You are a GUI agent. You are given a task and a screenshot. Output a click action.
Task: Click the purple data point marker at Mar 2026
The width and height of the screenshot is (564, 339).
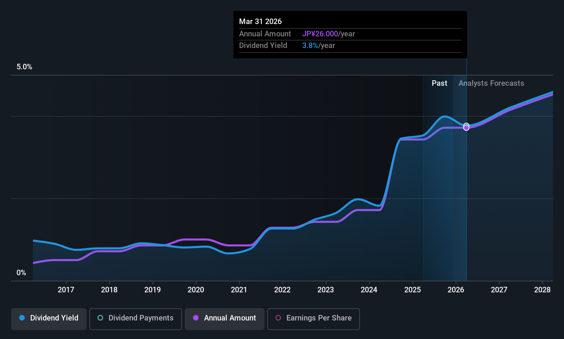[466, 128]
